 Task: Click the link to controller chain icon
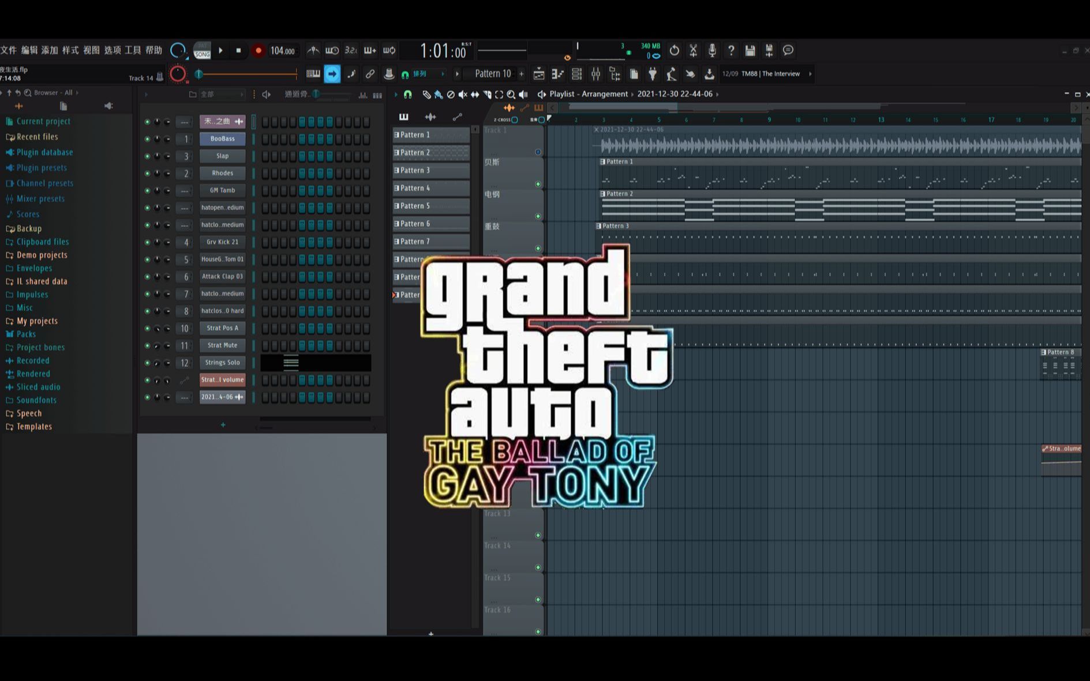[x=370, y=74]
